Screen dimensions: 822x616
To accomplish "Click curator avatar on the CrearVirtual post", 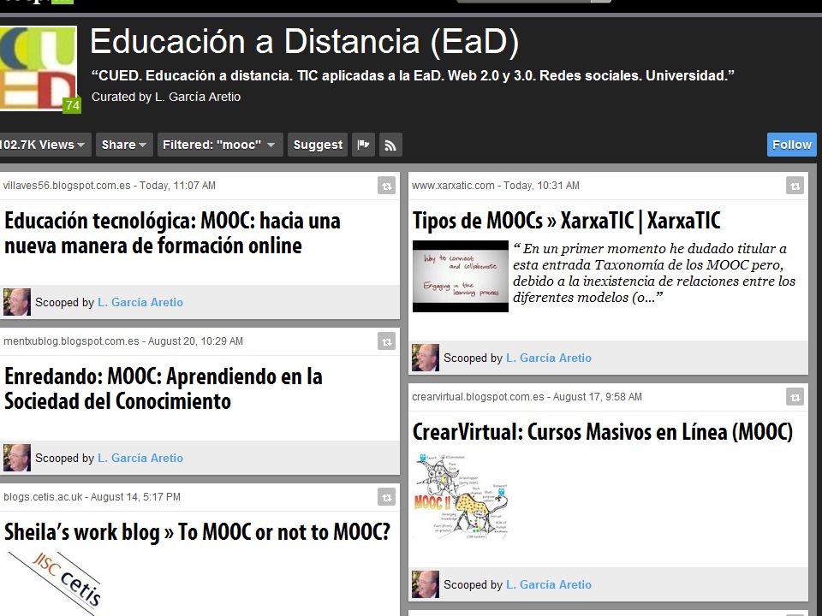I will pyautogui.click(x=426, y=584).
